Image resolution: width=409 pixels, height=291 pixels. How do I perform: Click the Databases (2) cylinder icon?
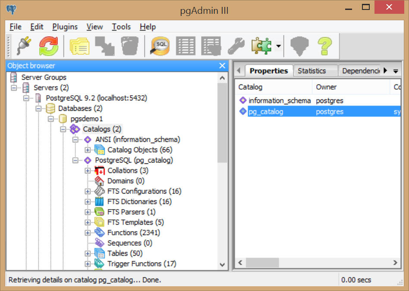pos(50,108)
